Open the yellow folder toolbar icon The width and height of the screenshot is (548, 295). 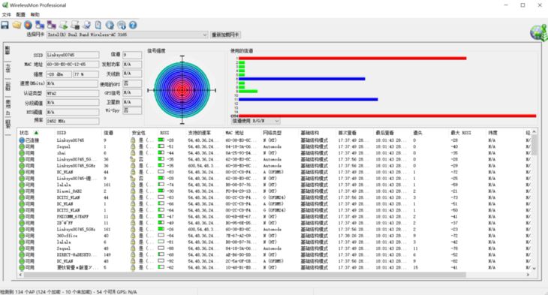(x=17, y=26)
